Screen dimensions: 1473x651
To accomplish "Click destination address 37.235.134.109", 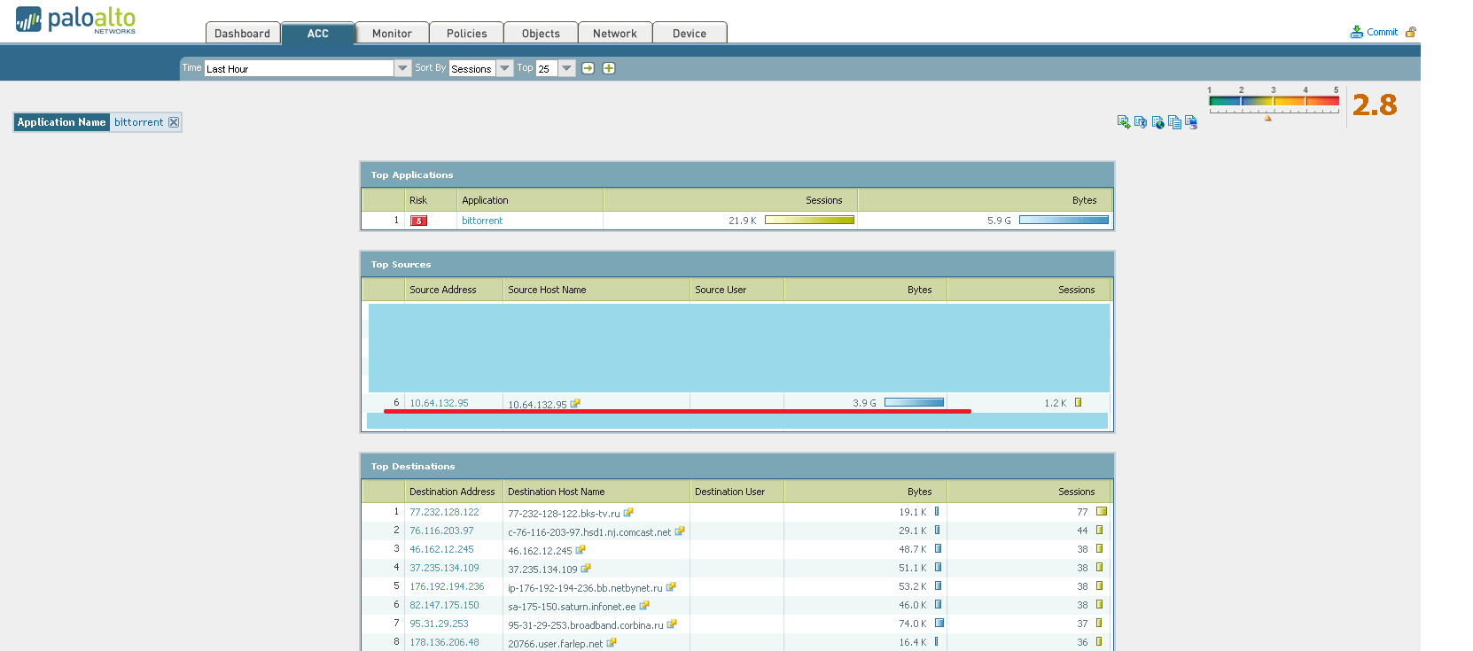I will click(x=444, y=568).
